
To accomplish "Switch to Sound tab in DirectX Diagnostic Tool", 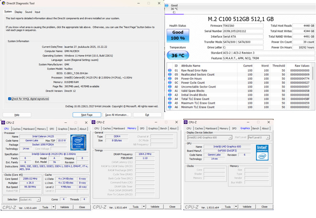I will click(x=28, y=12).
